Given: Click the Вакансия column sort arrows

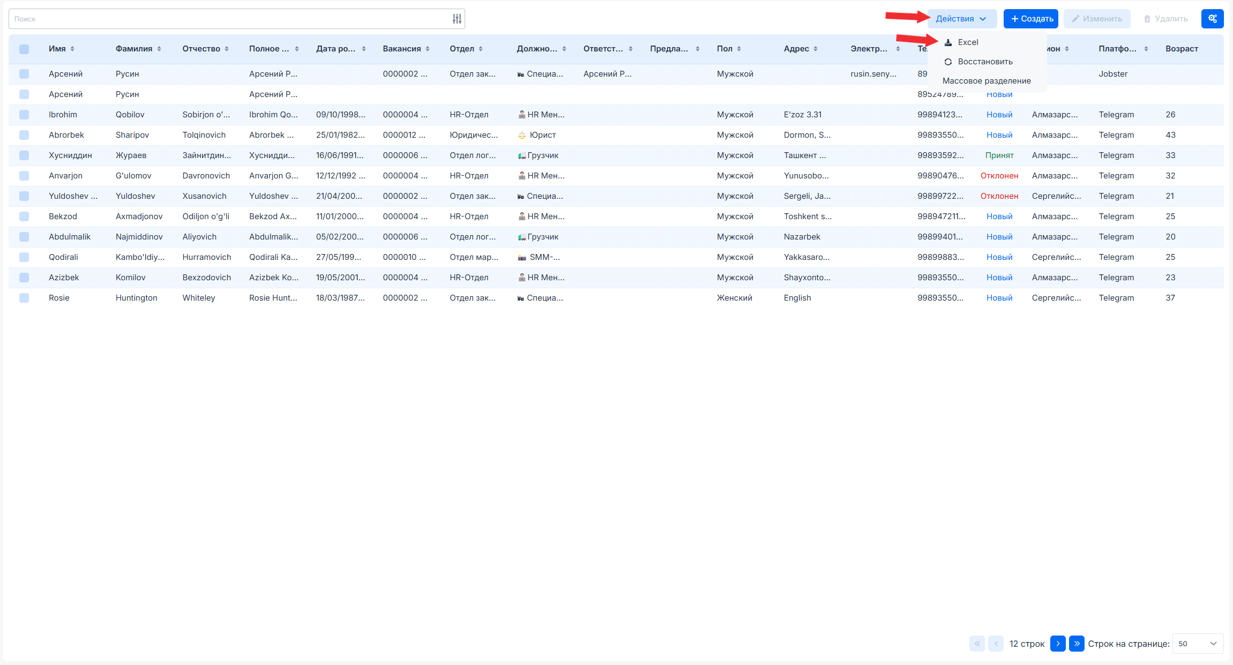Looking at the screenshot, I should coord(428,49).
